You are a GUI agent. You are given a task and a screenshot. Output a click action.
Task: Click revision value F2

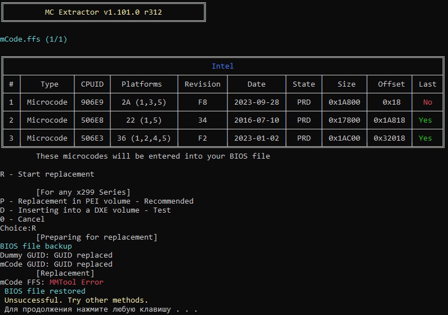[203, 138]
